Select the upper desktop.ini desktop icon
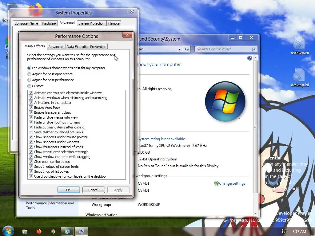Screen dimensions: 315x236 (x=300, y=45)
